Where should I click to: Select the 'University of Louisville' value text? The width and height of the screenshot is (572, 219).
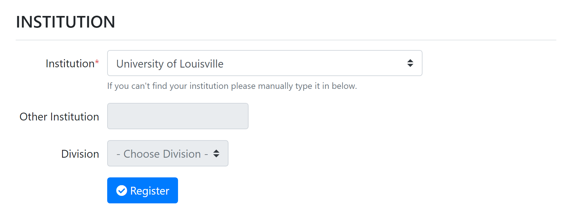tap(170, 64)
